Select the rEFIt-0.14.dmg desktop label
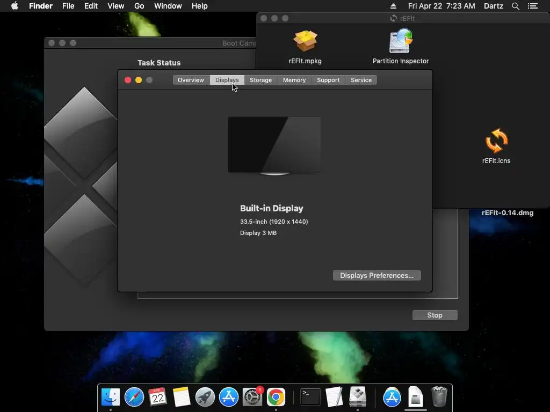The height and width of the screenshot is (412, 550). [507, 212]
